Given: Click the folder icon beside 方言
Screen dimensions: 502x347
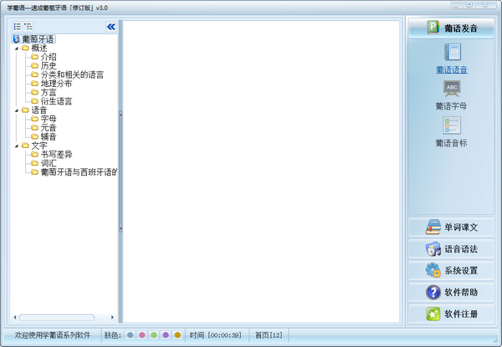Looking at the screenshot, I should [x=34, y=93].
